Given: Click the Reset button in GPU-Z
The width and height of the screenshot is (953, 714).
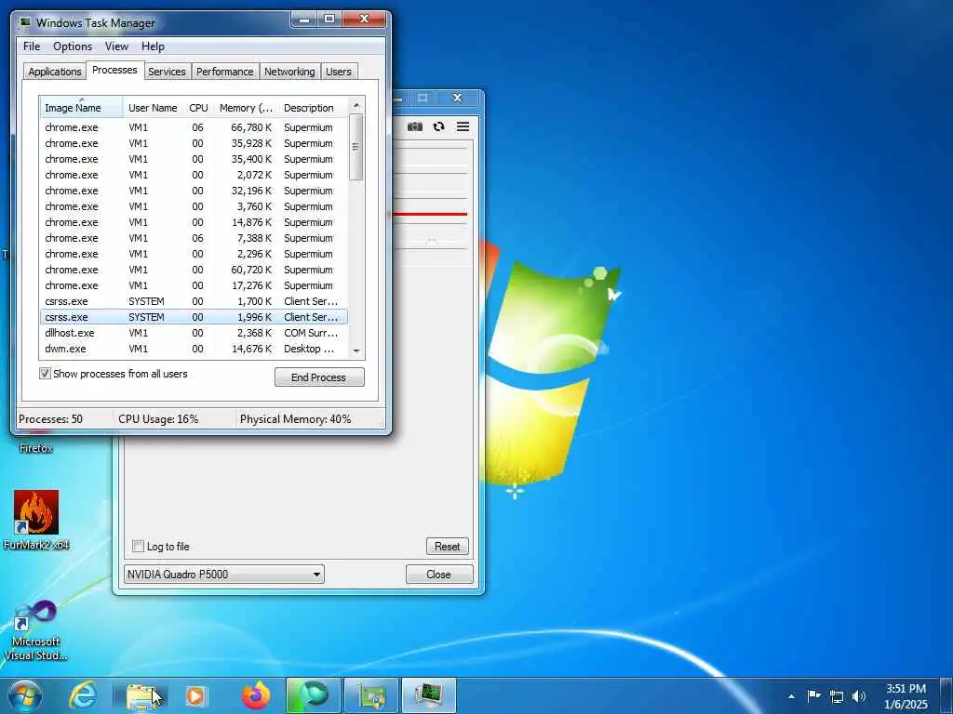Looking at the screenshot, I should [x=448, y=547].
